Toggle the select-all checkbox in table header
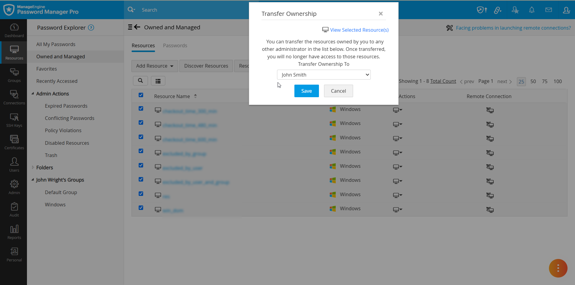Viewport: 575px width, 285px height. [x=141, y=95]
